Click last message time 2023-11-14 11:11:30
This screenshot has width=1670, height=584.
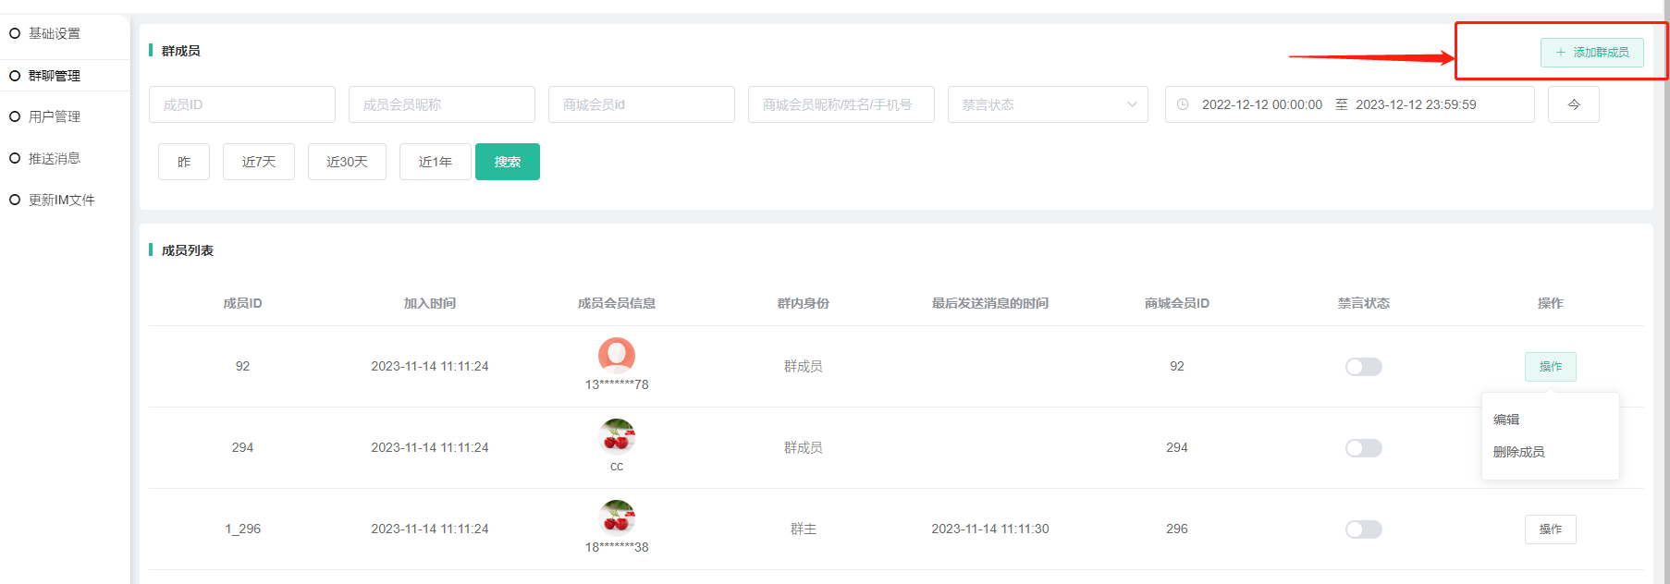tap(990, 529)
